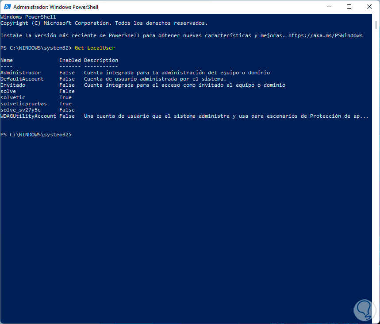Screen dimensions: 380x324
Task: Minimize the PowerShell window
Action: [329, 7]
